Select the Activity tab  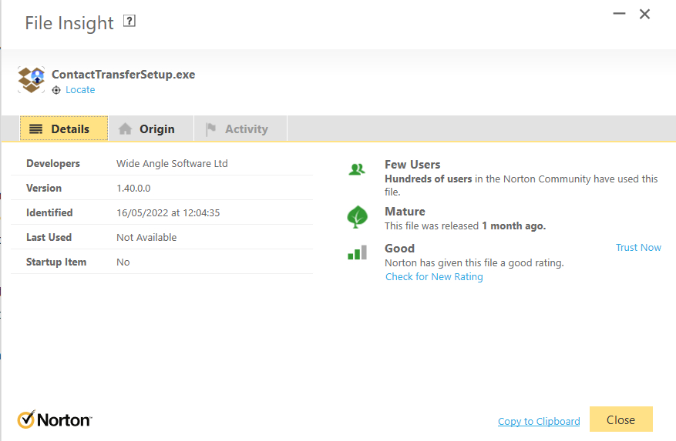(x=240, y=129)
